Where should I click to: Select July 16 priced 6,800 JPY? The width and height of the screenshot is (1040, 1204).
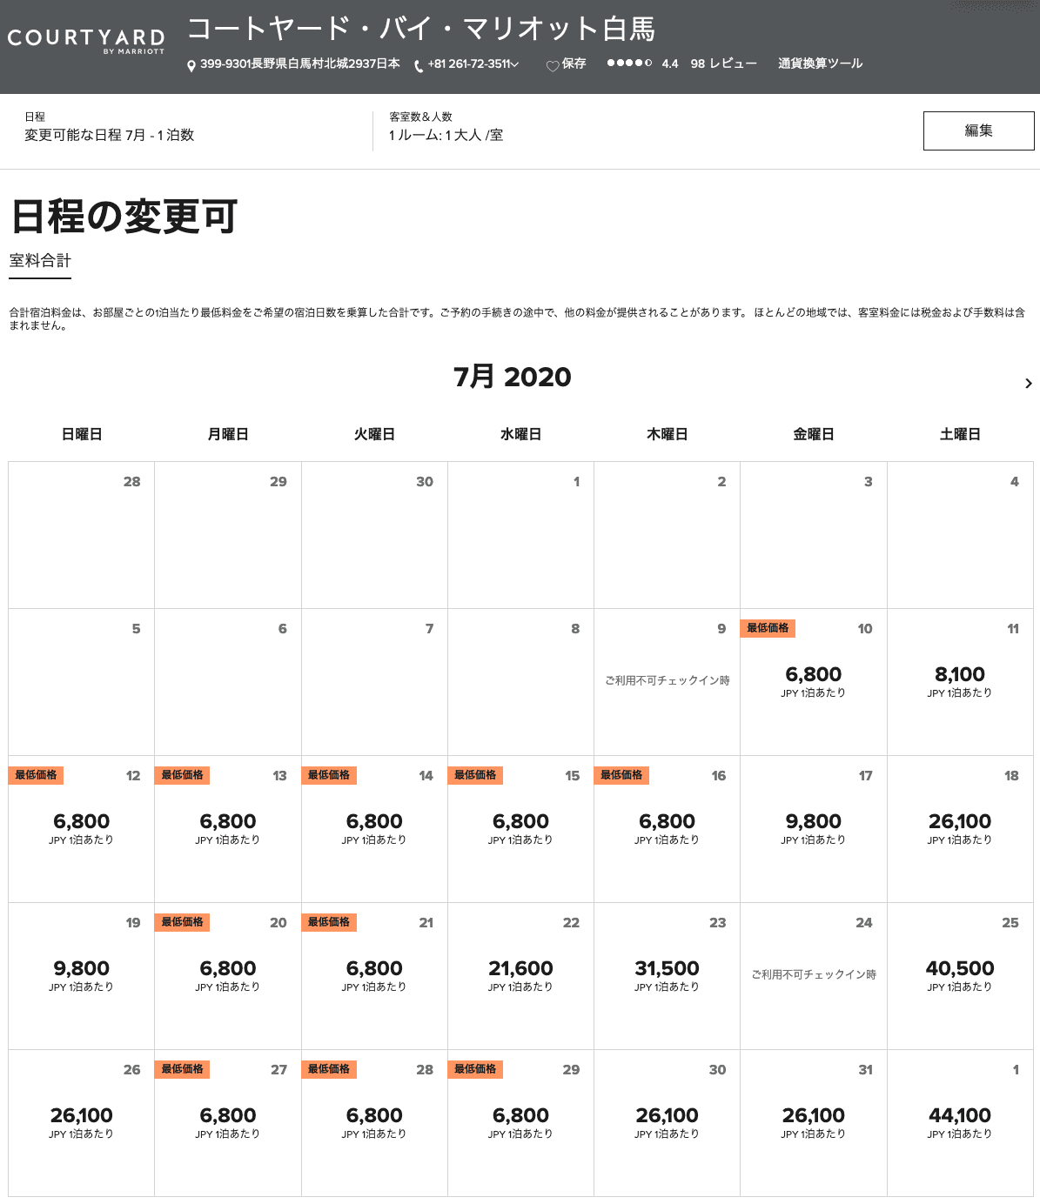(x=667, y=829)
